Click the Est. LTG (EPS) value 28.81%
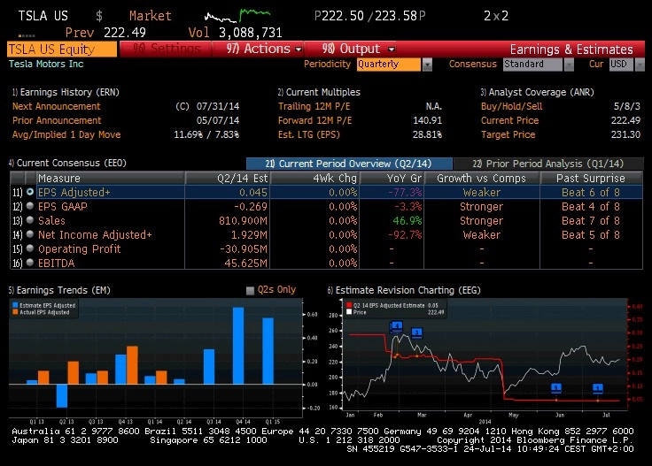 tap(427, 134)
